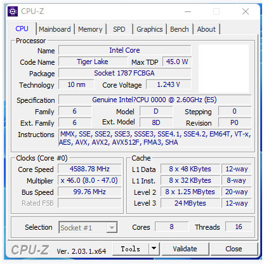Open the Bench tab
The image size is (264, 264).
(x=180, y=29)
